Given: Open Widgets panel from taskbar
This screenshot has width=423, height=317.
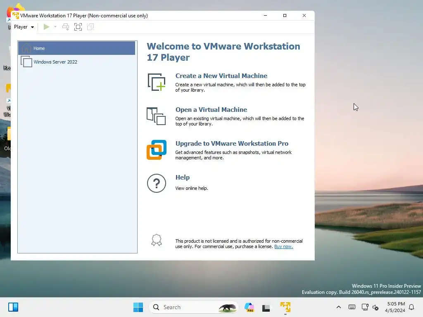Looking at the screenshot, I should point(13,307).
